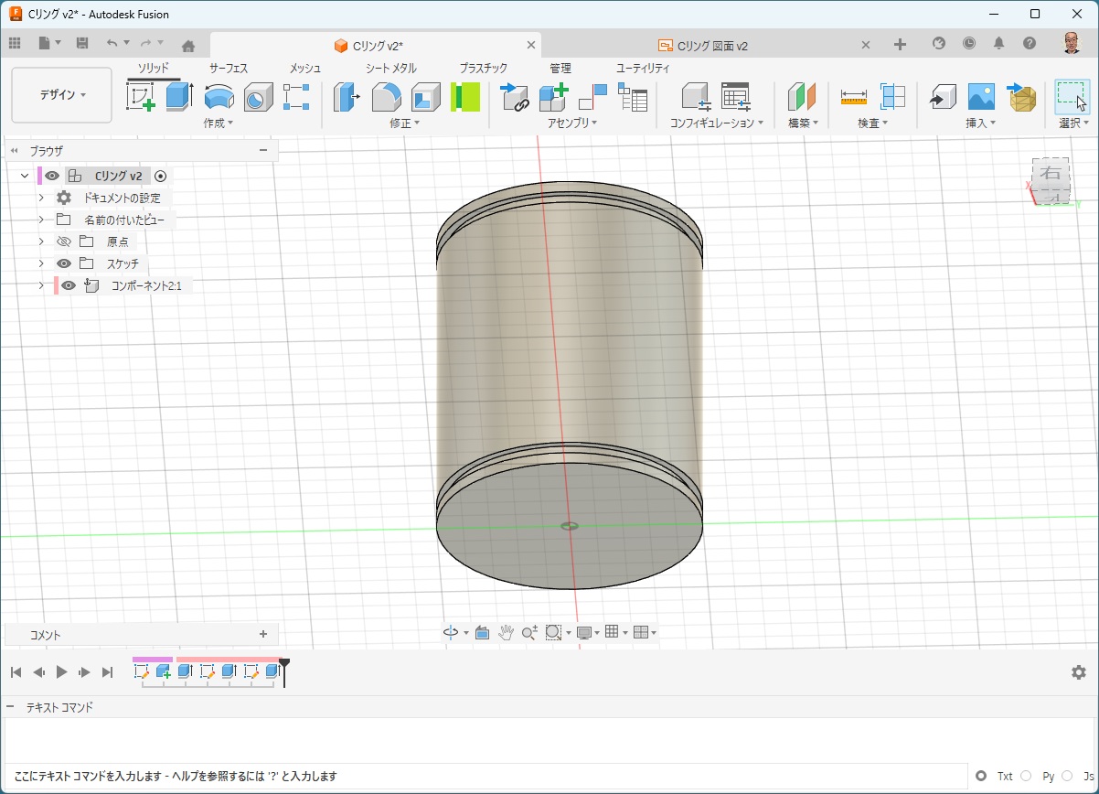Viewport: 1099px width, 794px height.
Task: Open the Joint tool in Assembly
Action: [x=592, y=96]
